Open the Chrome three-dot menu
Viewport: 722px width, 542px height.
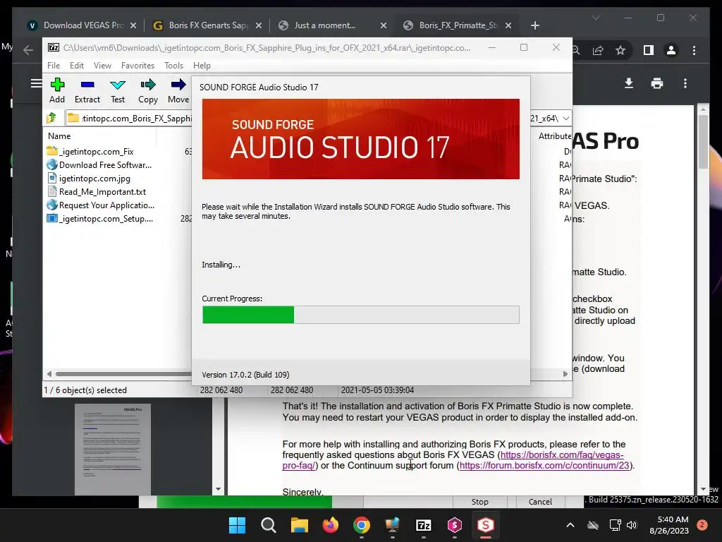(x=694, y=50)
